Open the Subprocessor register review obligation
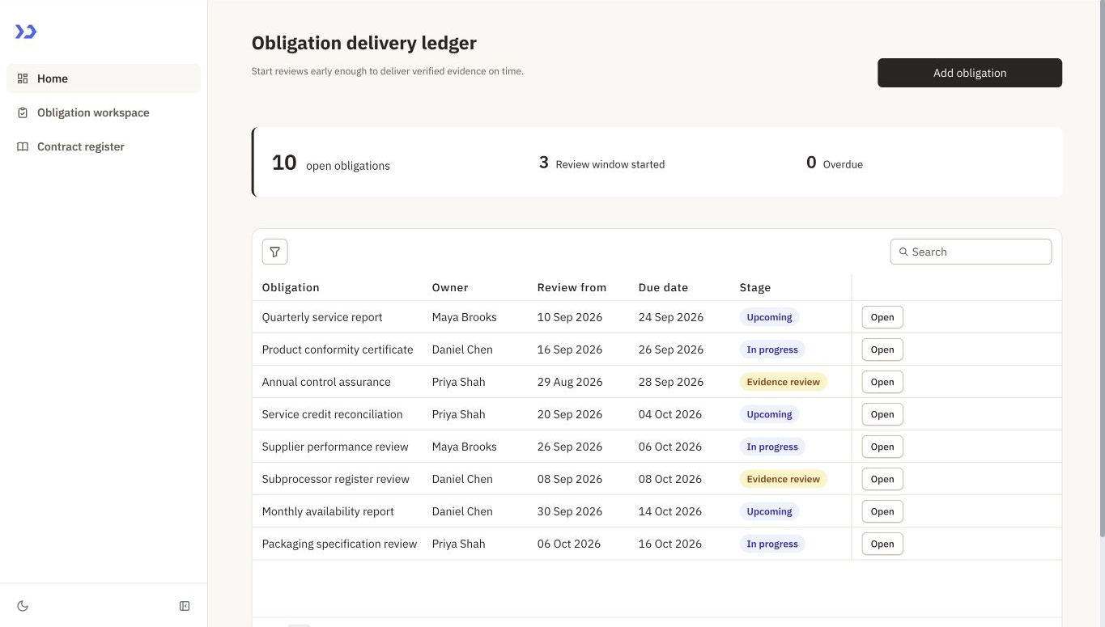The image size is (1105, 627). pos(882,479)
